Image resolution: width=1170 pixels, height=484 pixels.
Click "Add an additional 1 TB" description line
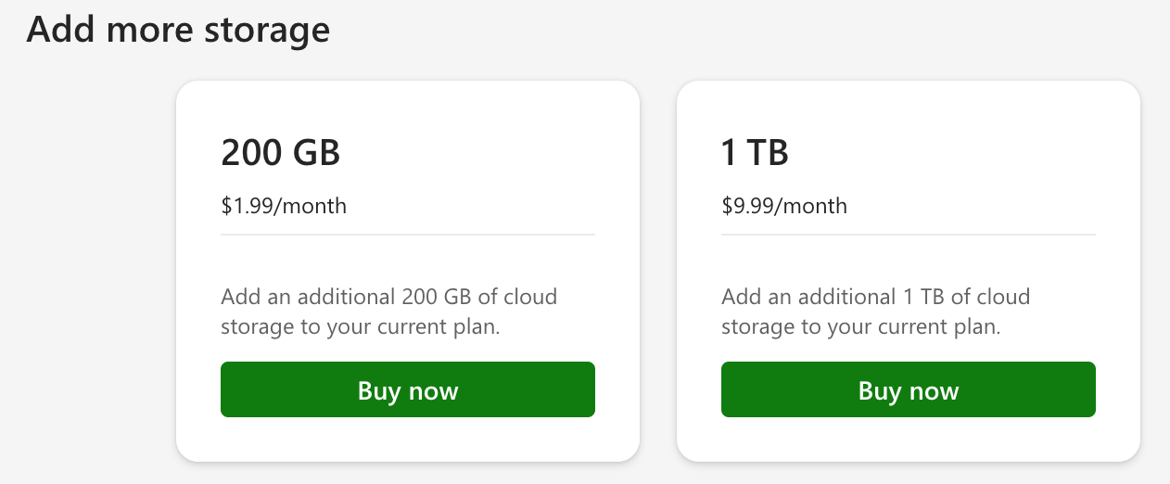tap(875, 297)
